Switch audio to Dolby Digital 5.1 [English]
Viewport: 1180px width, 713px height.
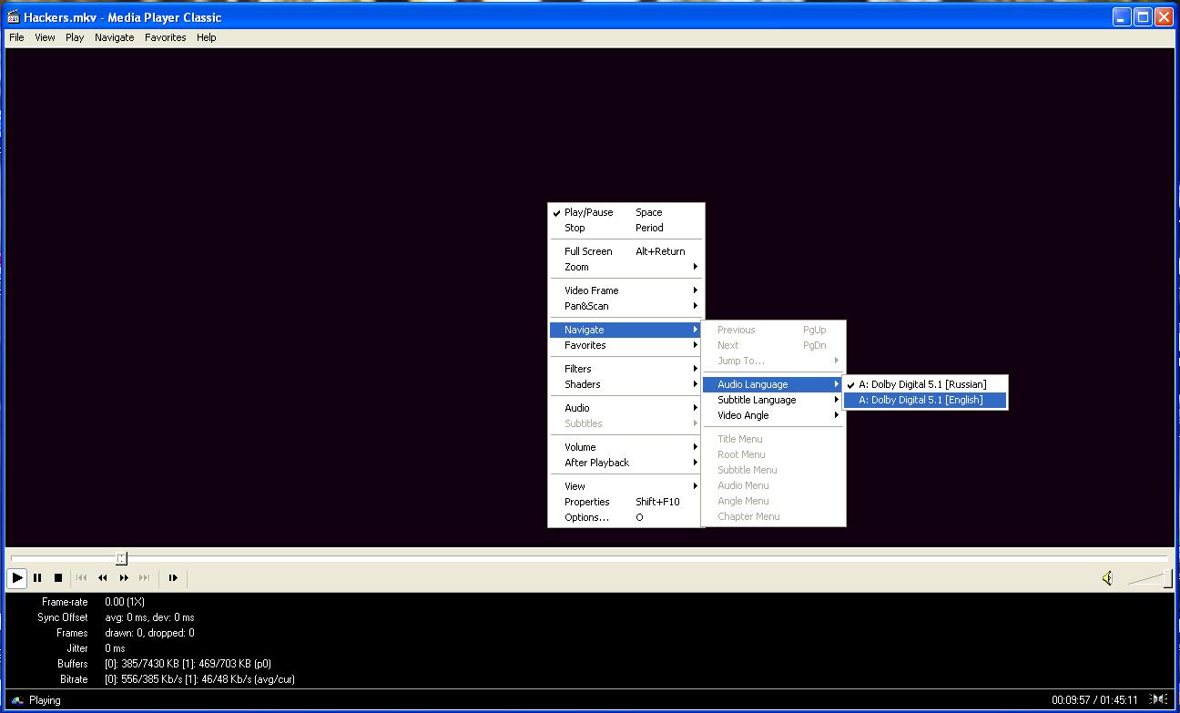[925, 400]
